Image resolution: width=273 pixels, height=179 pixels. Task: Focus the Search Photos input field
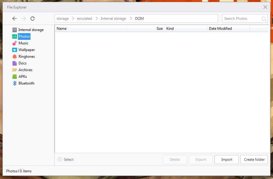[241, 19]
